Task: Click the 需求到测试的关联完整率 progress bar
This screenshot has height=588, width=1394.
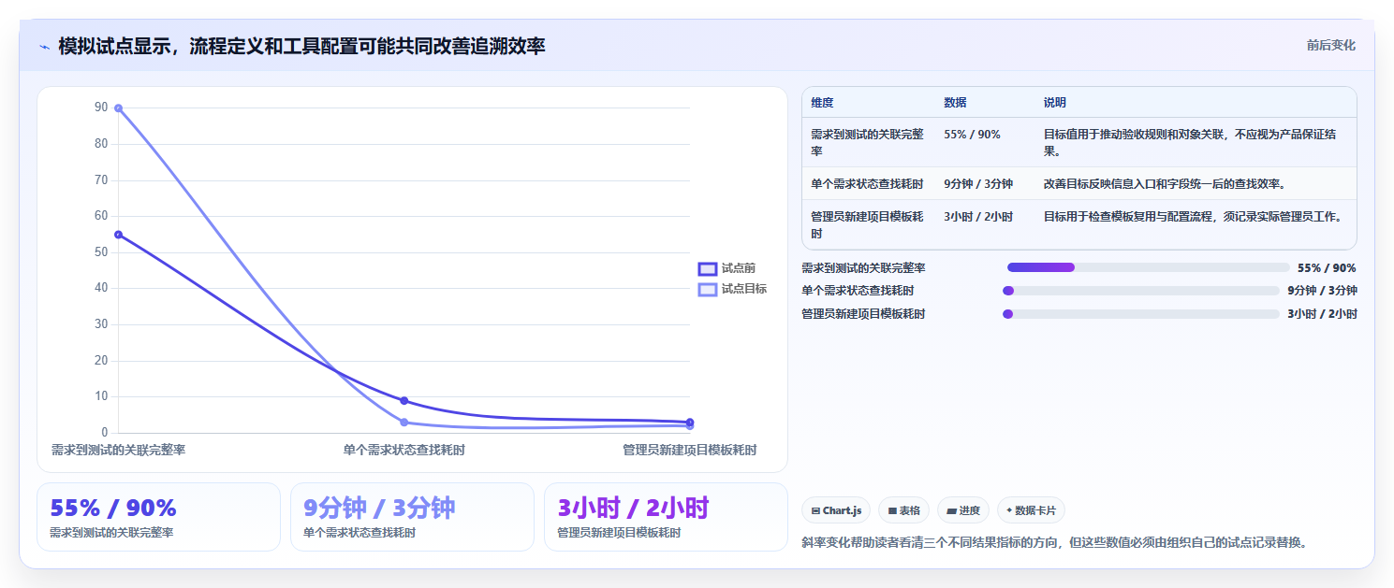Action: (1149, 267)
